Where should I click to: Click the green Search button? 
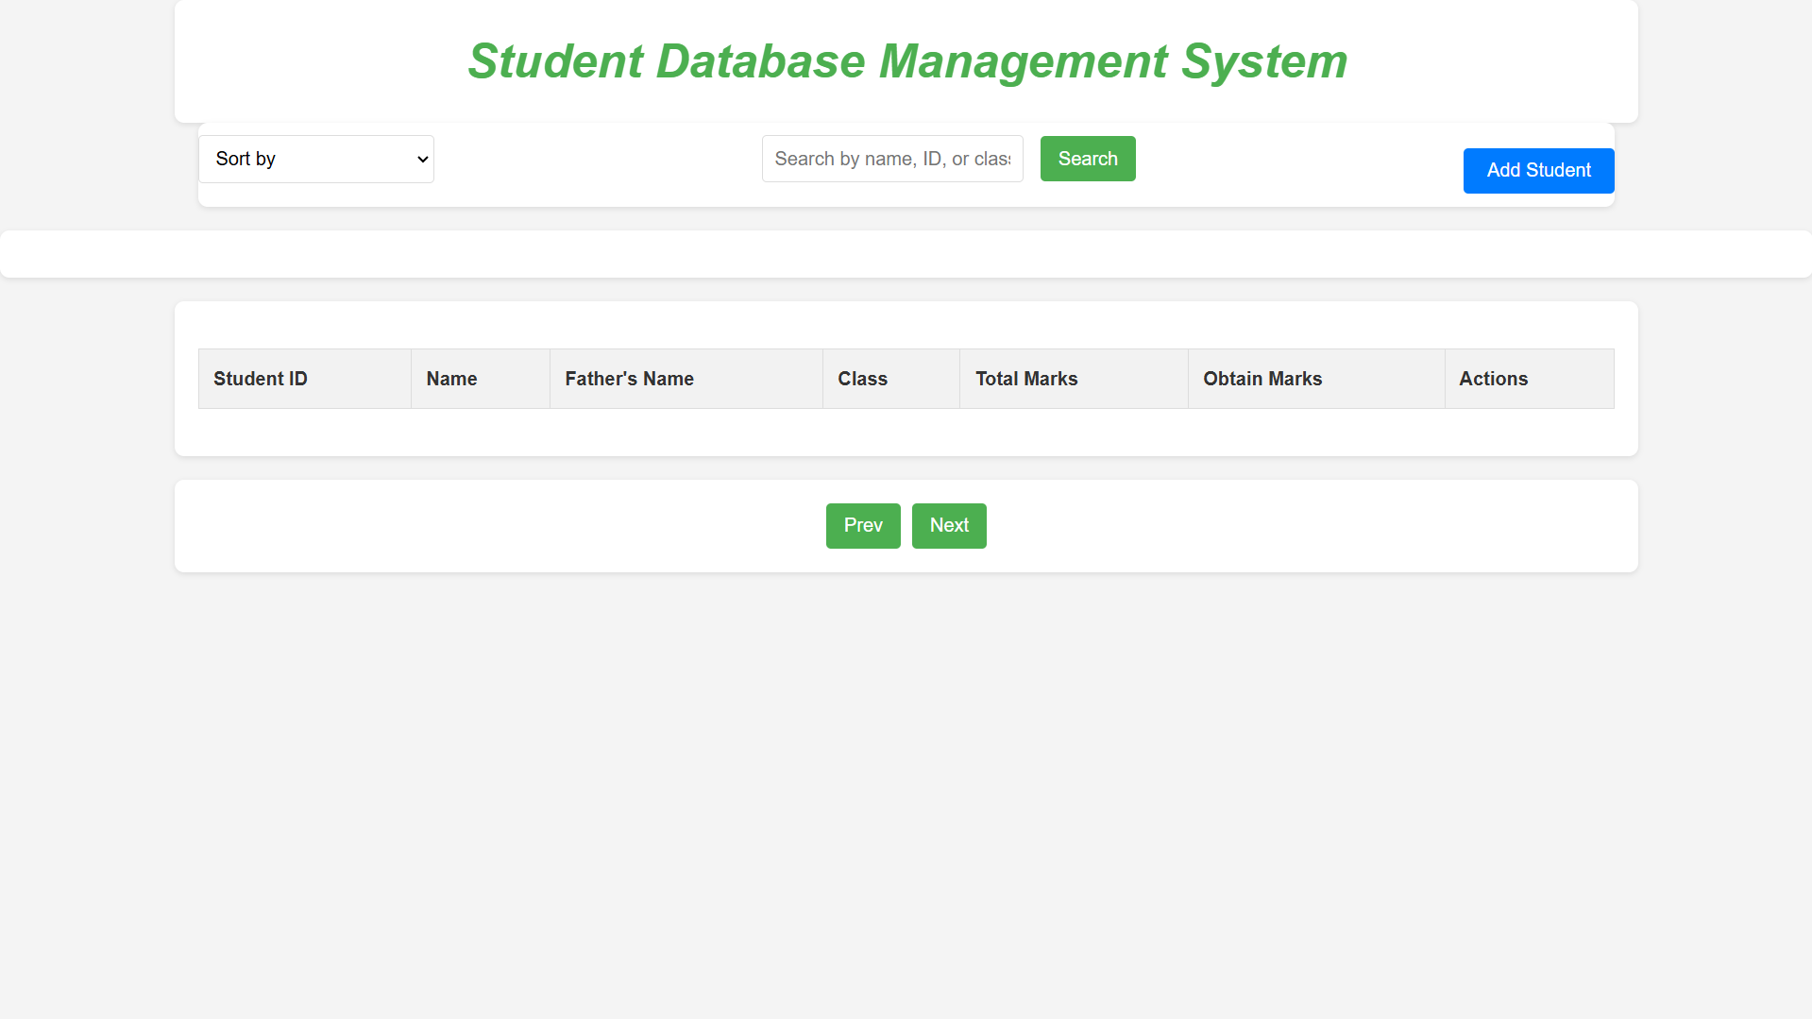pos(1088,159)
